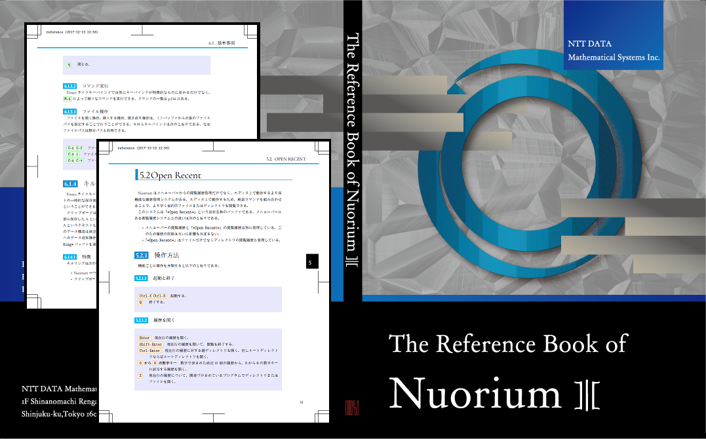
Task: Click "Mathematical Systems Inc." in the blue box
Action: click(614, 57)
